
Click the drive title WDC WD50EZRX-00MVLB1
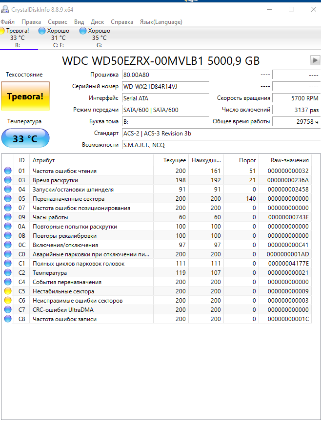click(132, 61)
